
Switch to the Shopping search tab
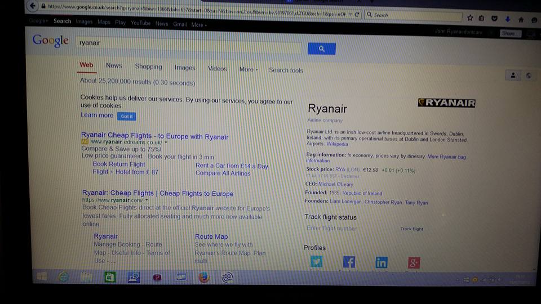pyautogui.click(x=148, y=66)
